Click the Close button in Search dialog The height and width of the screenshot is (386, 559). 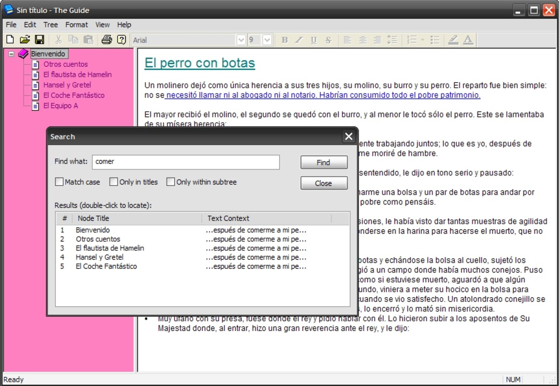pos(324,183)
